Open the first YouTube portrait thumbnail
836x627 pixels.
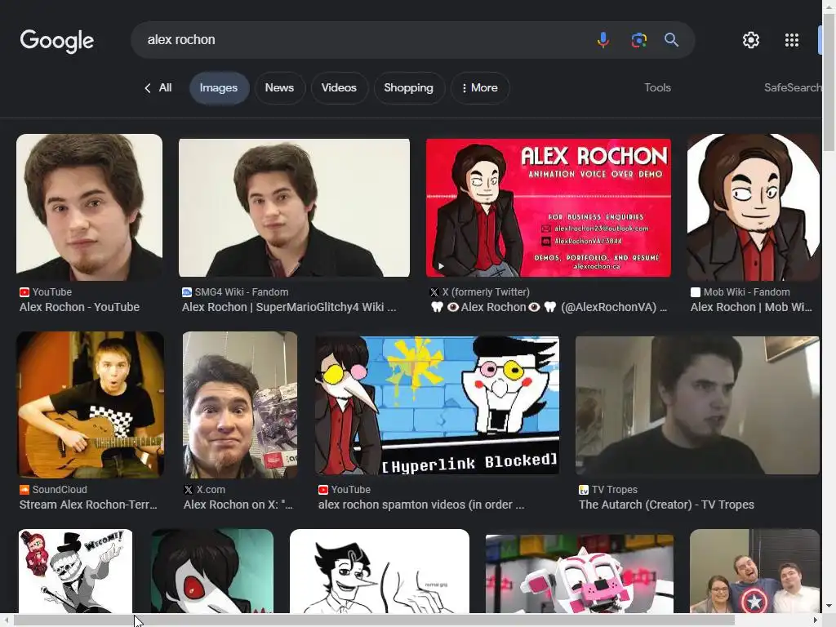pyautogui.click(x=90, y=207)
